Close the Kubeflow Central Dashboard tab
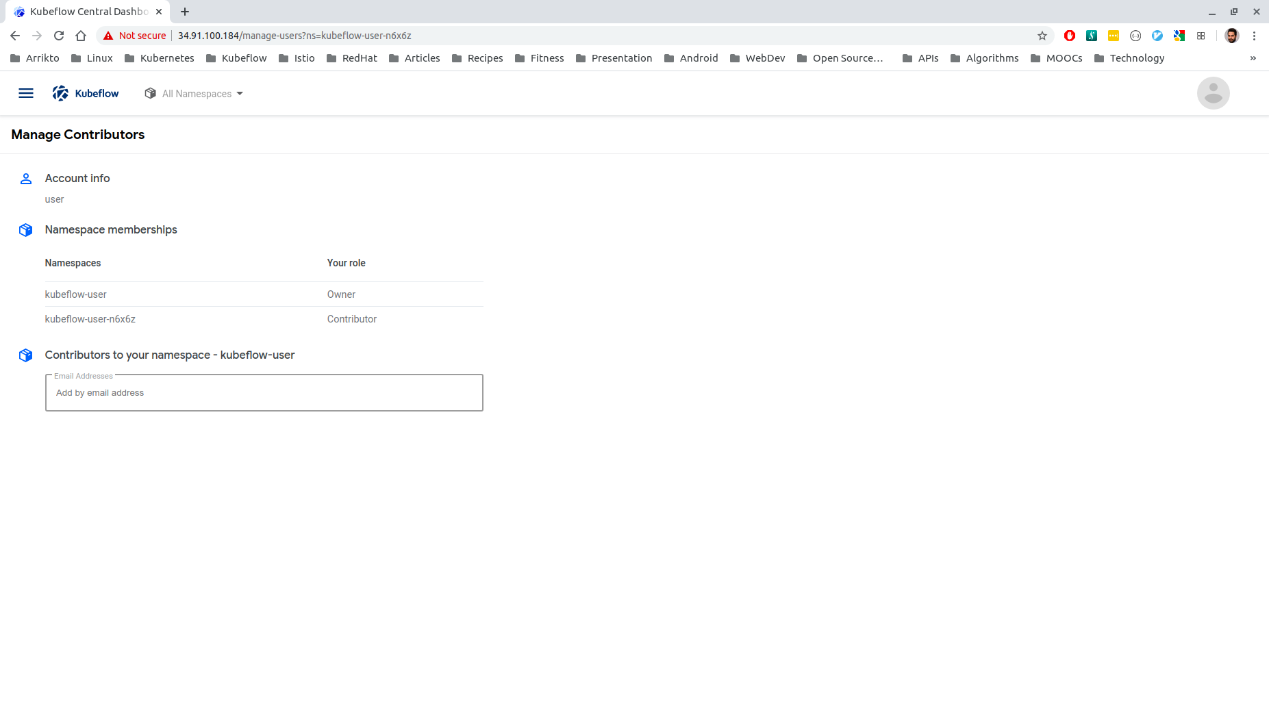 159,12
